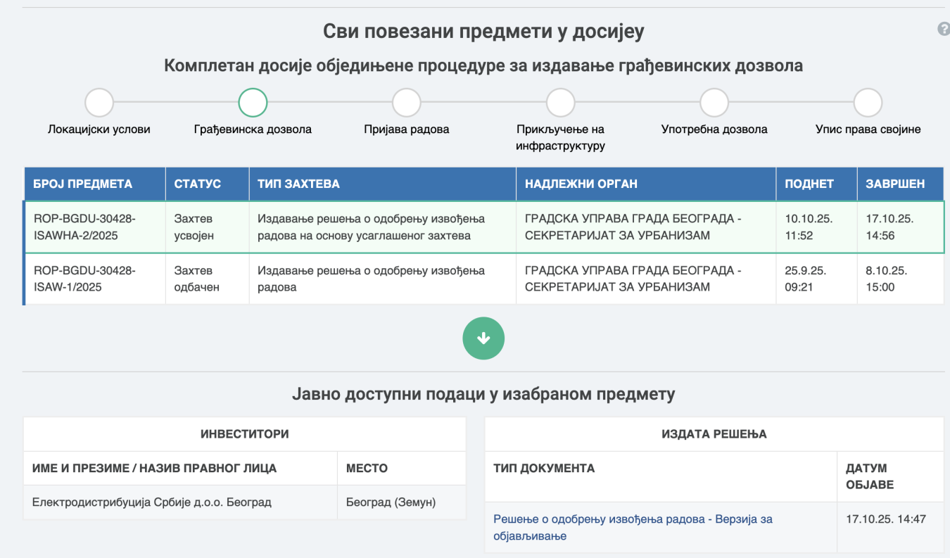
Task: Click the ПОДНЕТ column header
Action: pos(809,184)
